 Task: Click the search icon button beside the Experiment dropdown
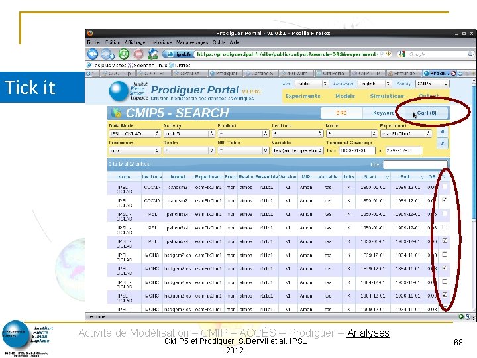coord(443,131)
